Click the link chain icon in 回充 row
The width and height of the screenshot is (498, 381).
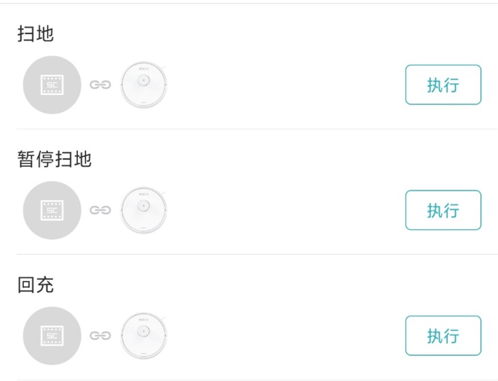pyautogui.click(x=100, y=335)
